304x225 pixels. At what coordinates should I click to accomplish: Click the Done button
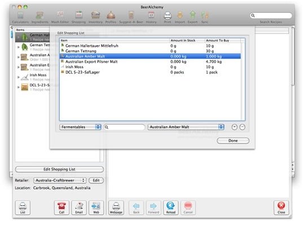pyautogui.click(x=233, y=141)
